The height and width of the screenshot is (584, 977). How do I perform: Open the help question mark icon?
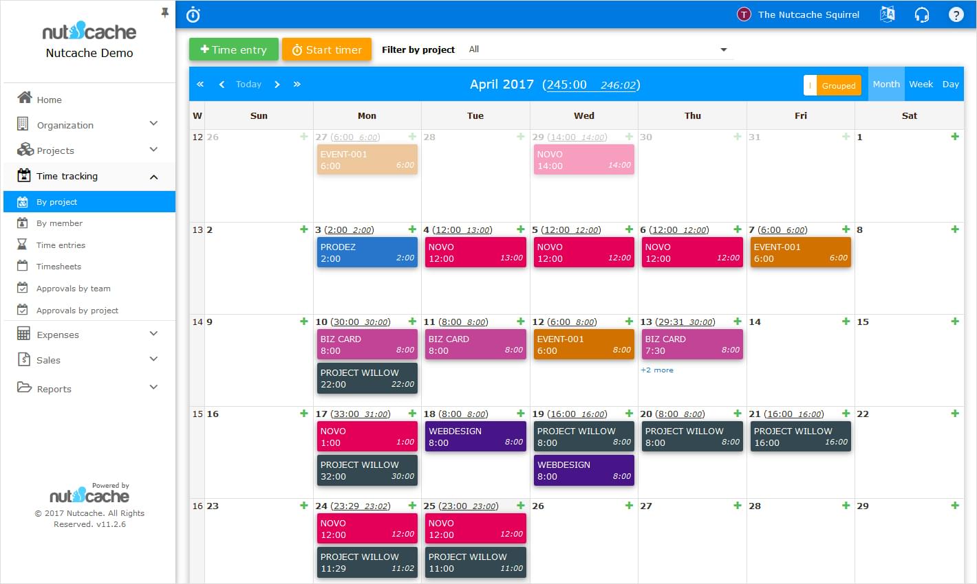click(956, 14)
